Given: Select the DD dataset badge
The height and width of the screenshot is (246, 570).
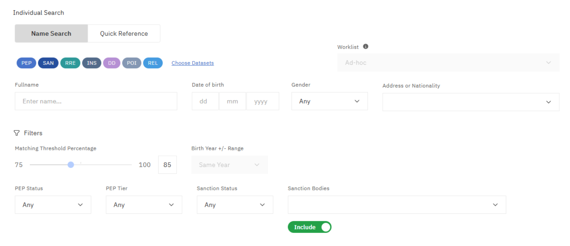Looking at the screenshot, I should click(112, 63).
